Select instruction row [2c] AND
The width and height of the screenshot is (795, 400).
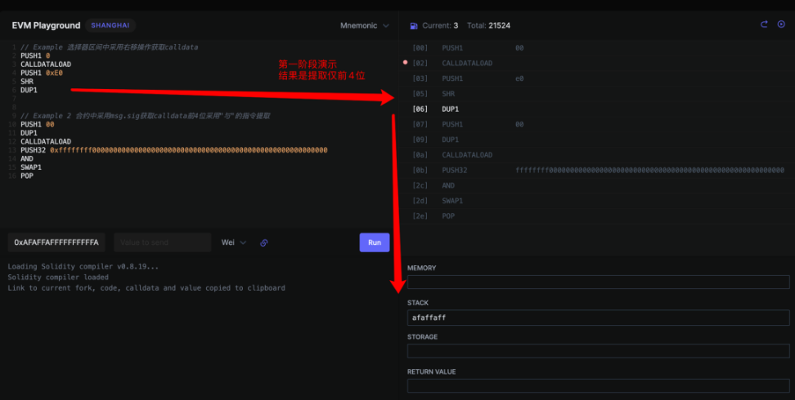597,185
